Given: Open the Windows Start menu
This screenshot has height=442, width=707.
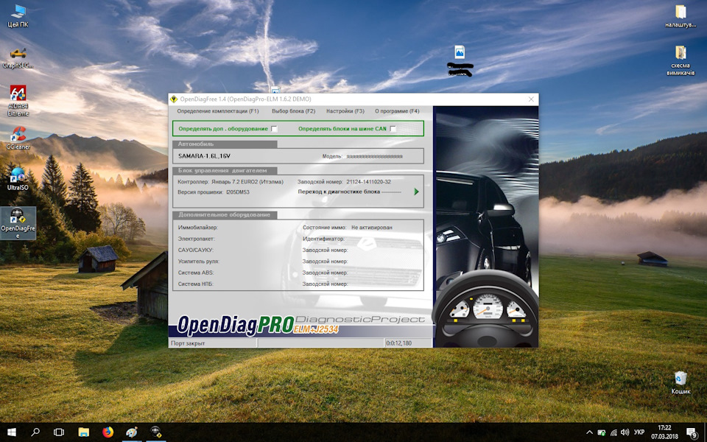Looking at the screenshot, I should pyautogui.click(x=12, y=432).
